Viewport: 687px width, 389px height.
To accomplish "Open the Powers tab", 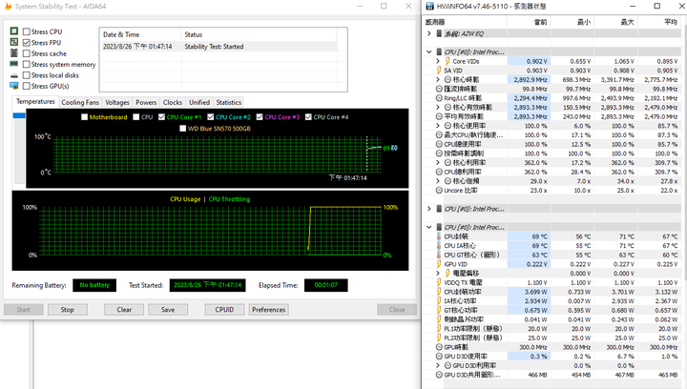I will pos(146,102).
